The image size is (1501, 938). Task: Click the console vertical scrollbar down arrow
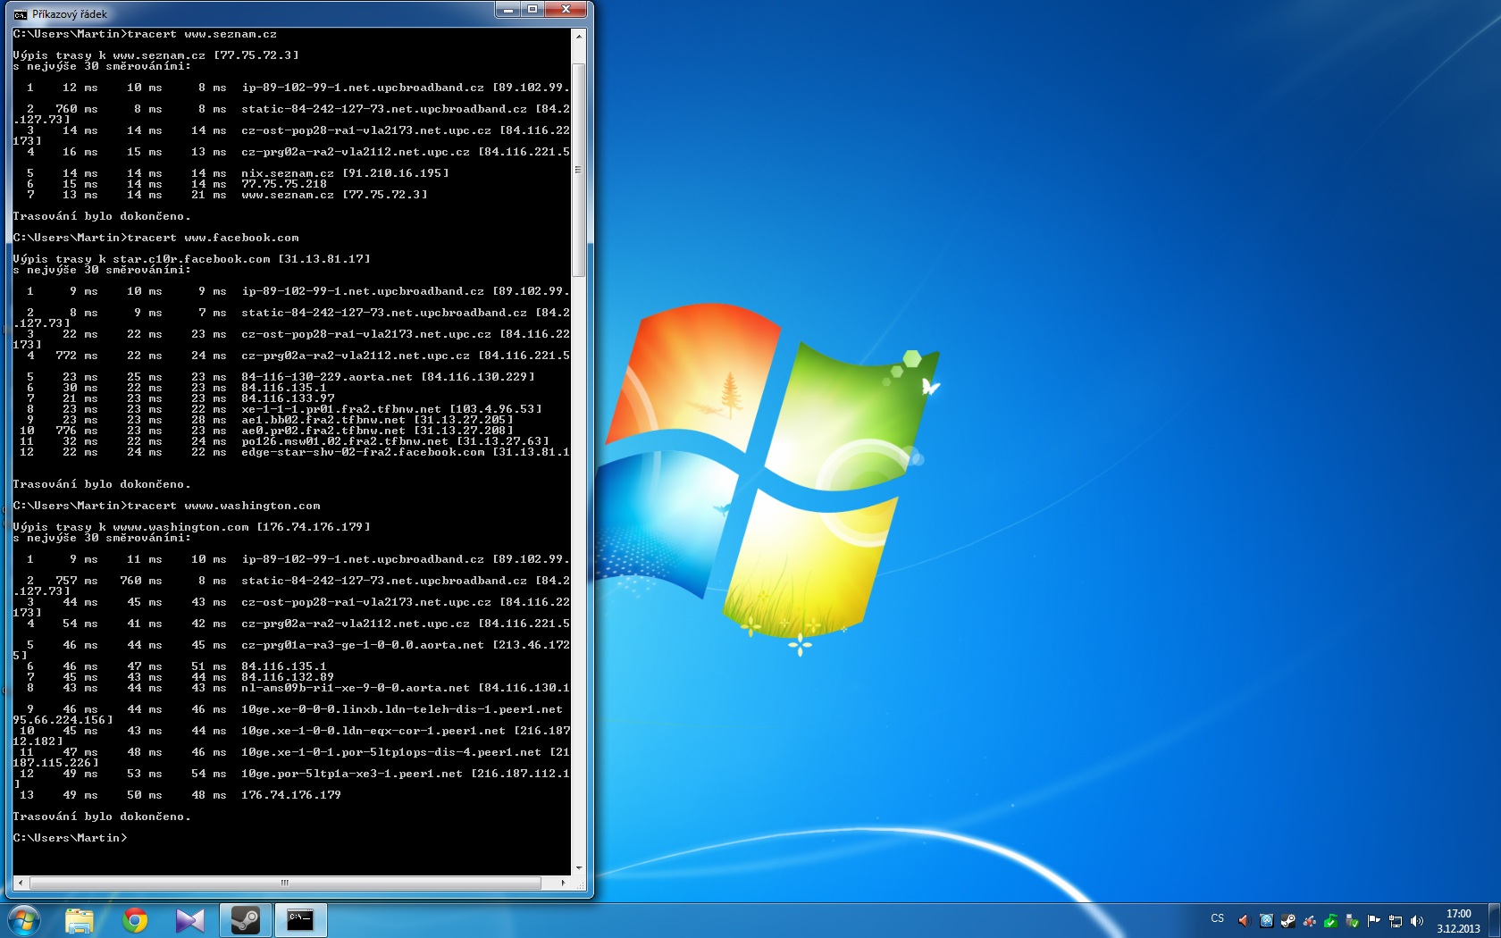pyautogui.click(x=579, y=867)
